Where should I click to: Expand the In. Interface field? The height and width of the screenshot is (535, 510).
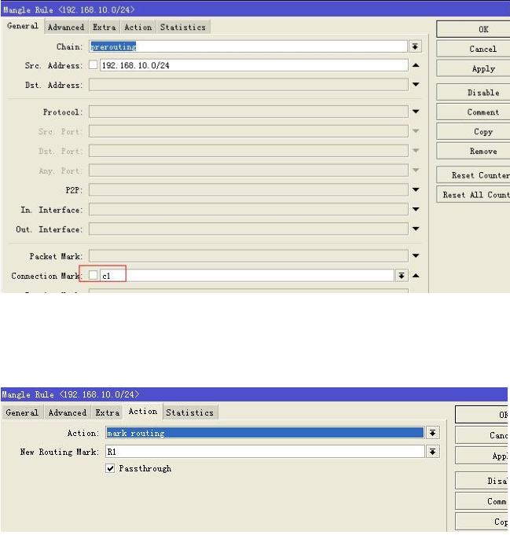(416, 209)
